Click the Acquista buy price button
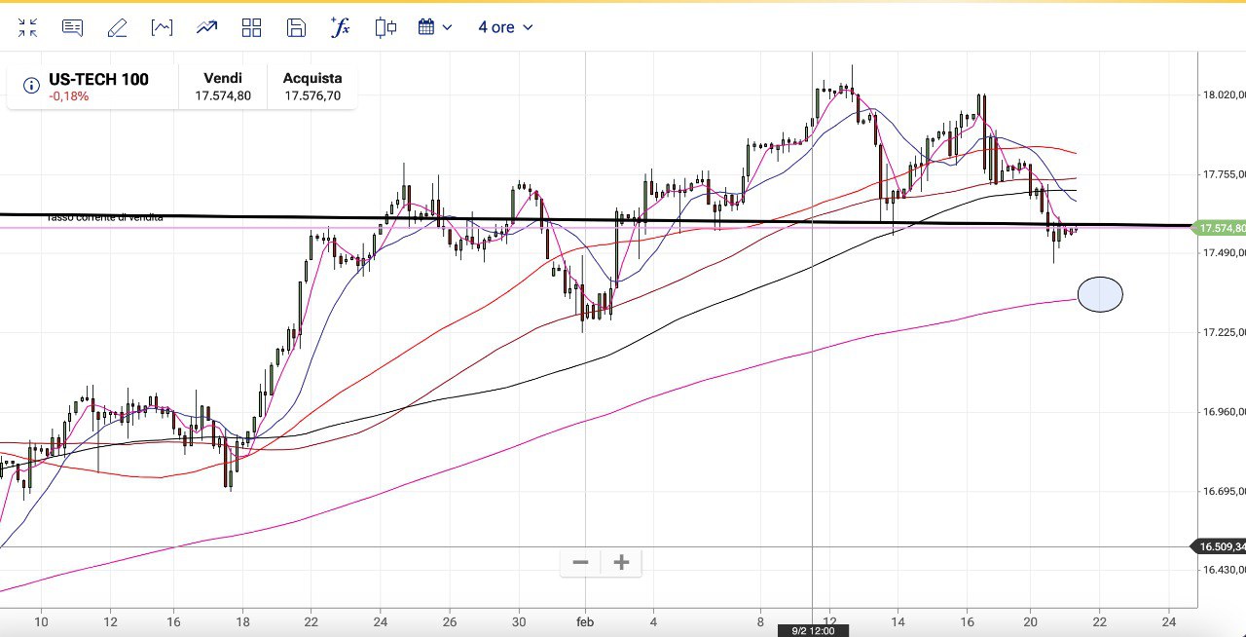The width and height of the screenshot is (1246, 637). coord(312,87)
